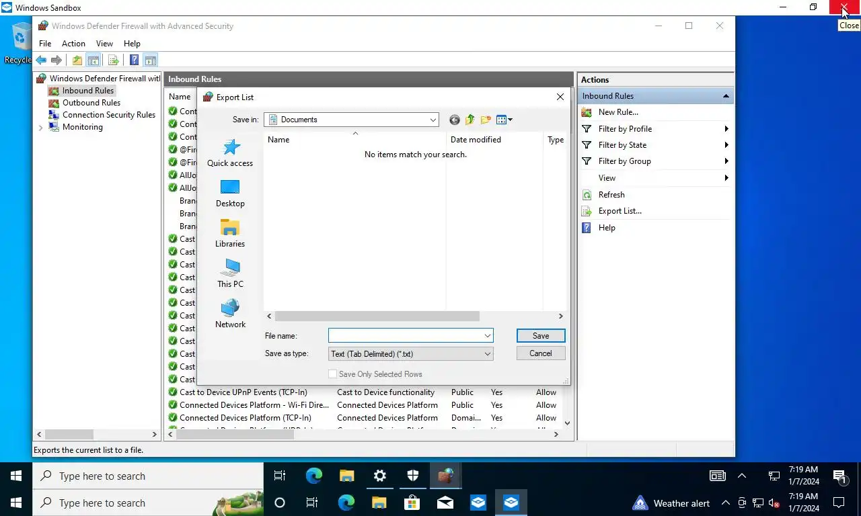861x516 pixels.
Task: Open Settings gear in the Sandbox taskbar
Action: pyautogui.click(x=380, y=476)
